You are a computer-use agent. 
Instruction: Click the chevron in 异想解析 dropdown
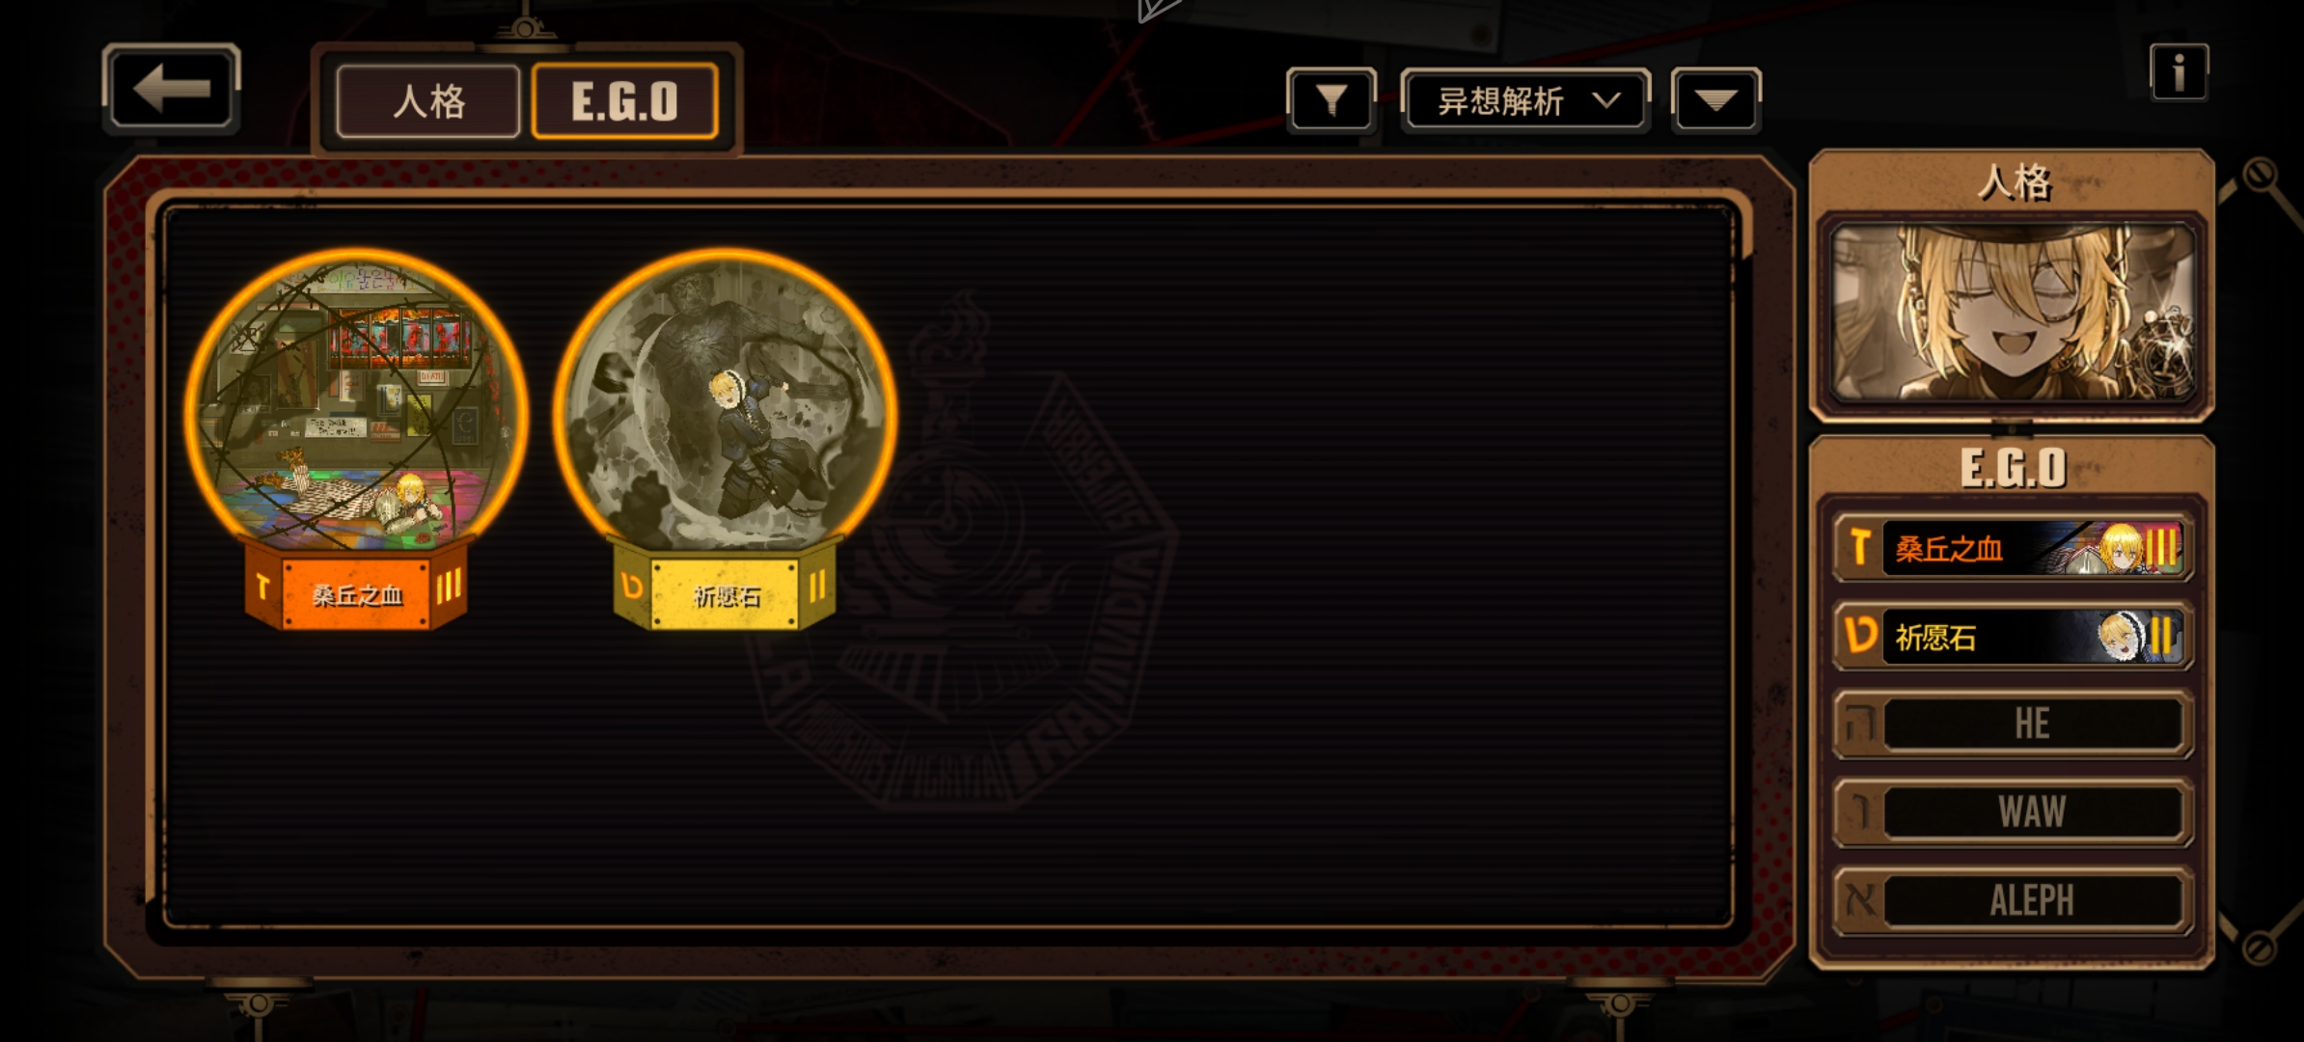click(1606, 99)
